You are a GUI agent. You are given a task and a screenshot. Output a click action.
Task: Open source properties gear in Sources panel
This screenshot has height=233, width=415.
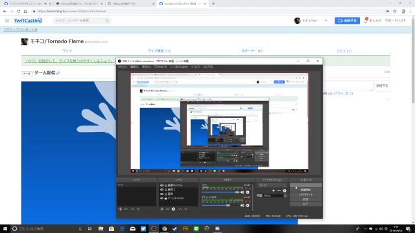coord(173,209)
